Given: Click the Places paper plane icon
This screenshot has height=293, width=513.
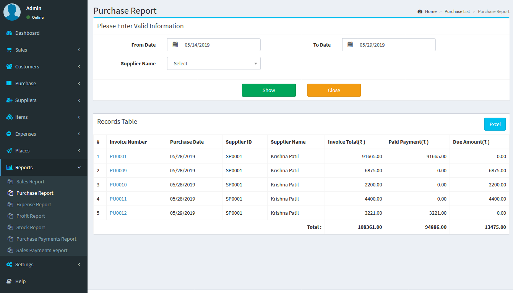Looking at the screenshot, I should tap(9, 151).
